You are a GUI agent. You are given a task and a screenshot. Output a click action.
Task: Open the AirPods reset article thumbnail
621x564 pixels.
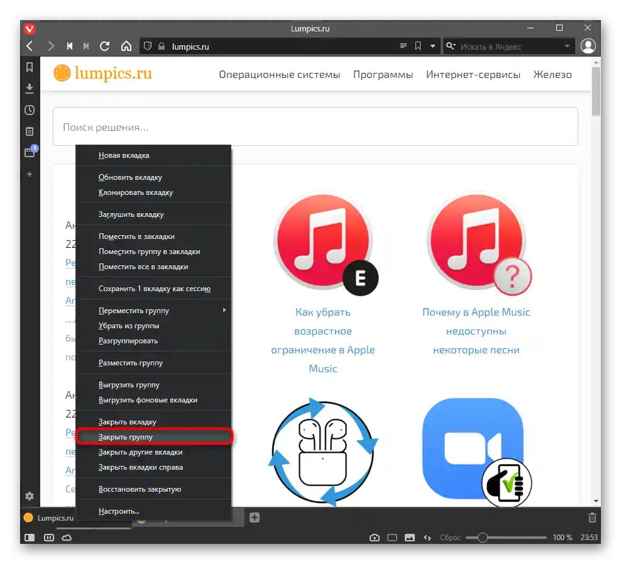click(323, 451)
